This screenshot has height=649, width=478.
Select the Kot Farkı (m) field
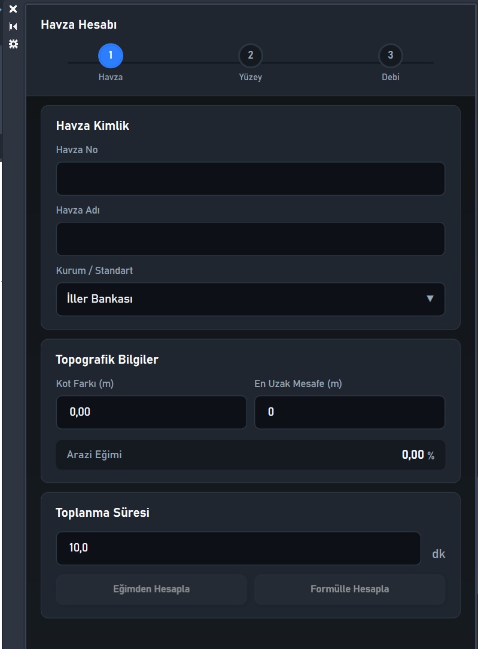151,412
